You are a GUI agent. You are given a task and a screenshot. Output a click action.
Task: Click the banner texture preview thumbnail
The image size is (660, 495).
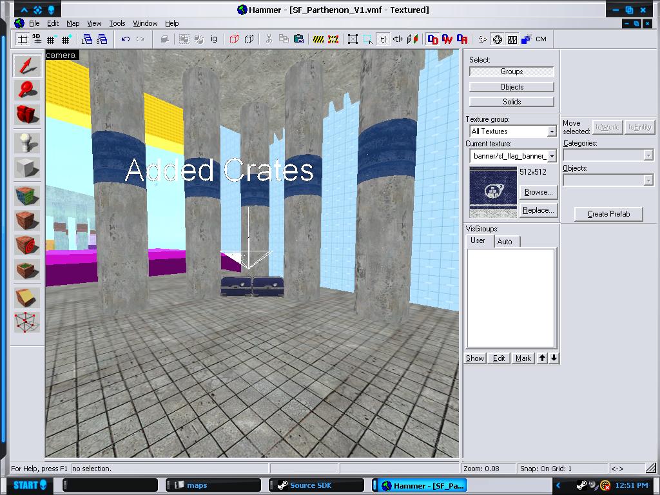point(493,192)
